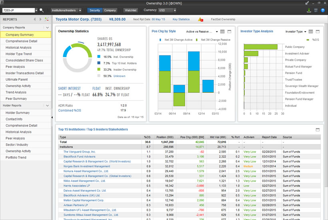Collapse the Company Reports section
The width and height of the screenshot is (328, 220).
(x=48, y=28)
